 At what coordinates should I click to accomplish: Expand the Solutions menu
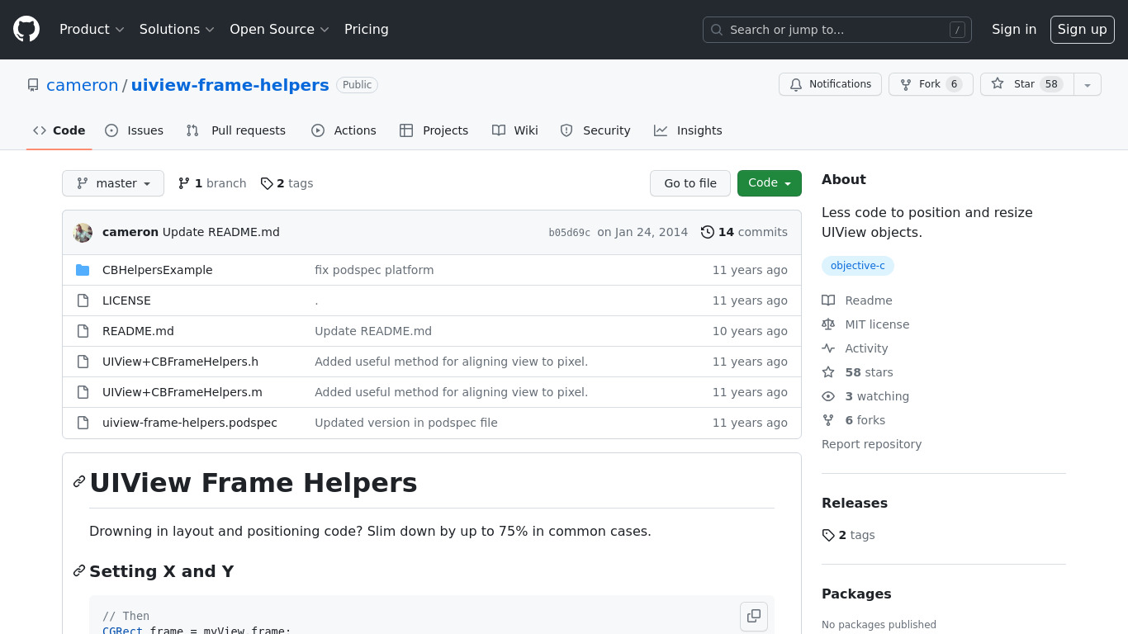tap(177, 29)
